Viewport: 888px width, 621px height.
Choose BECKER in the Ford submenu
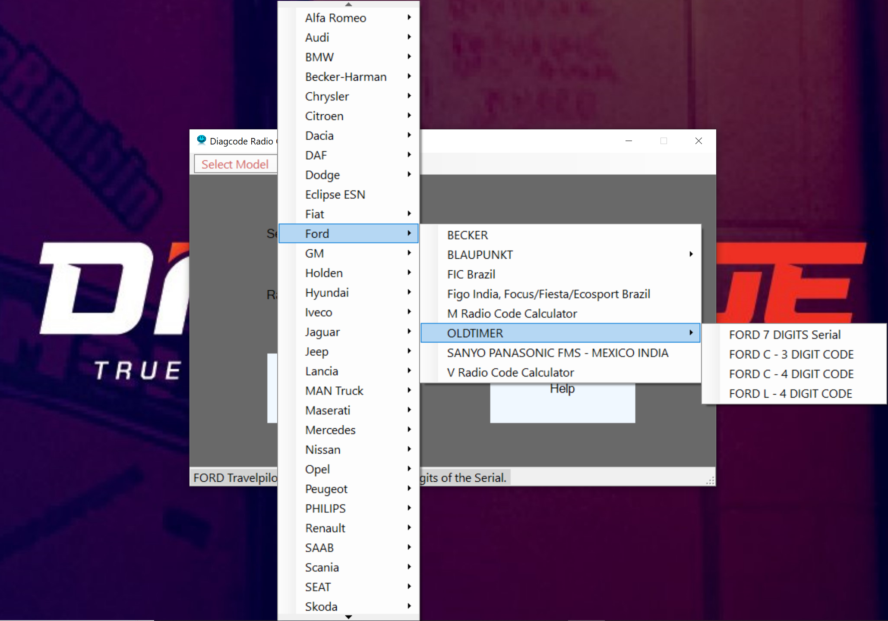point(560,235)
